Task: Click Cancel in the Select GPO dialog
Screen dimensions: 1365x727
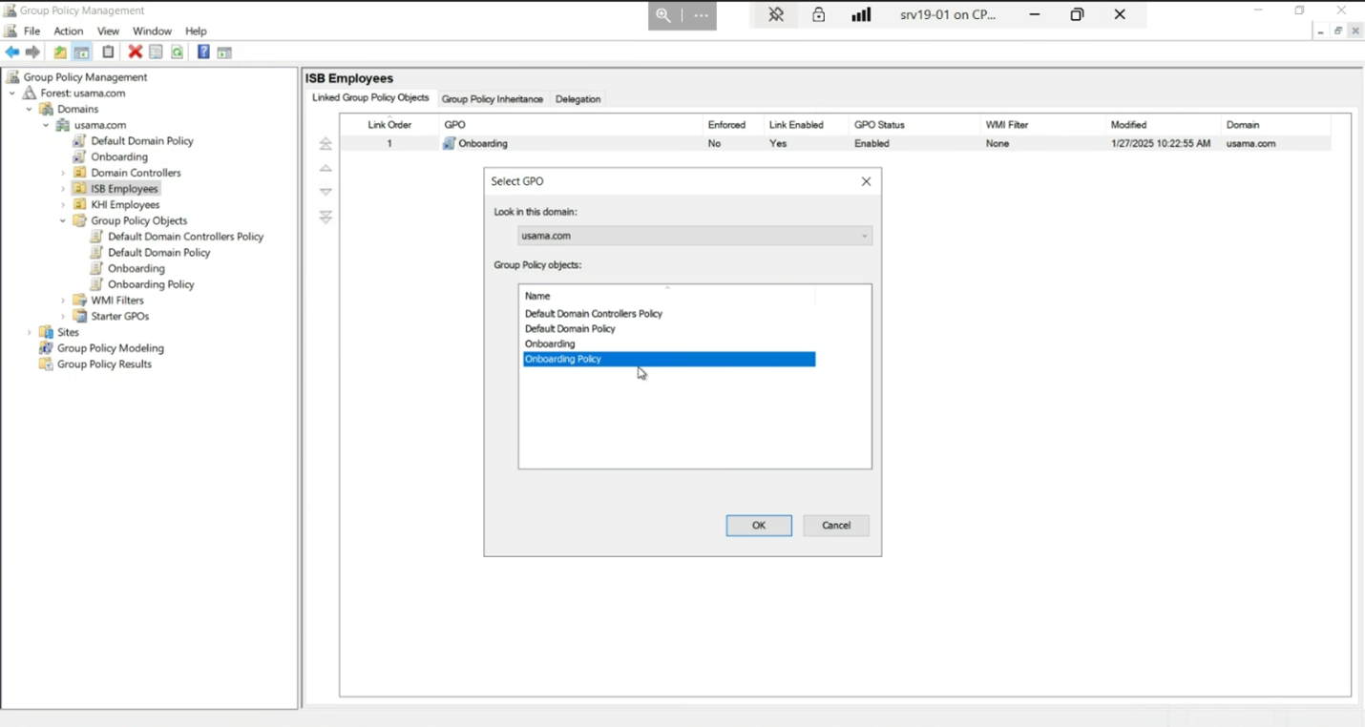Action: (835, 525)
